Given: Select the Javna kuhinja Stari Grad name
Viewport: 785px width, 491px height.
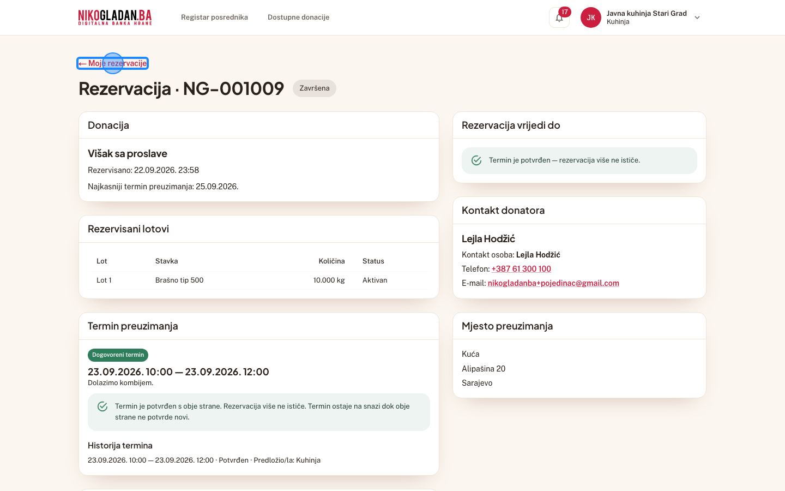Looking at the screenshot, I should point(647,13).
